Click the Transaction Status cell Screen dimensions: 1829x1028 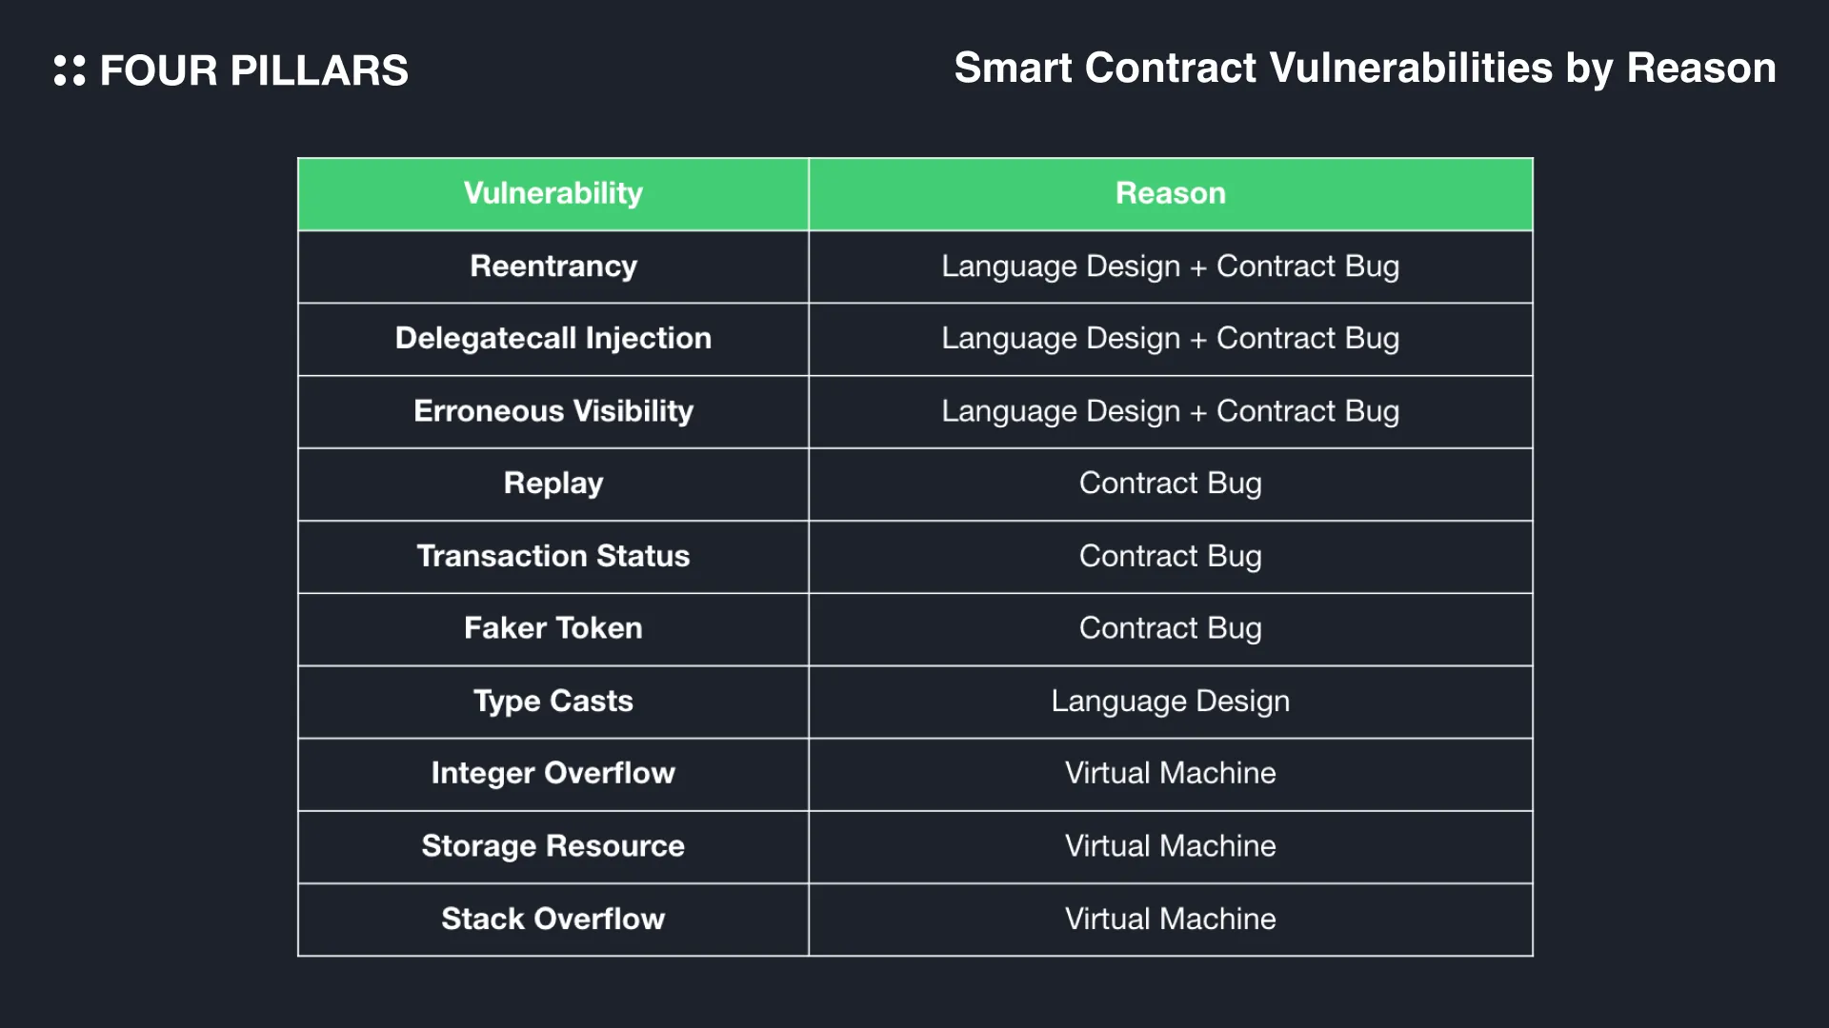click(553, 557)
